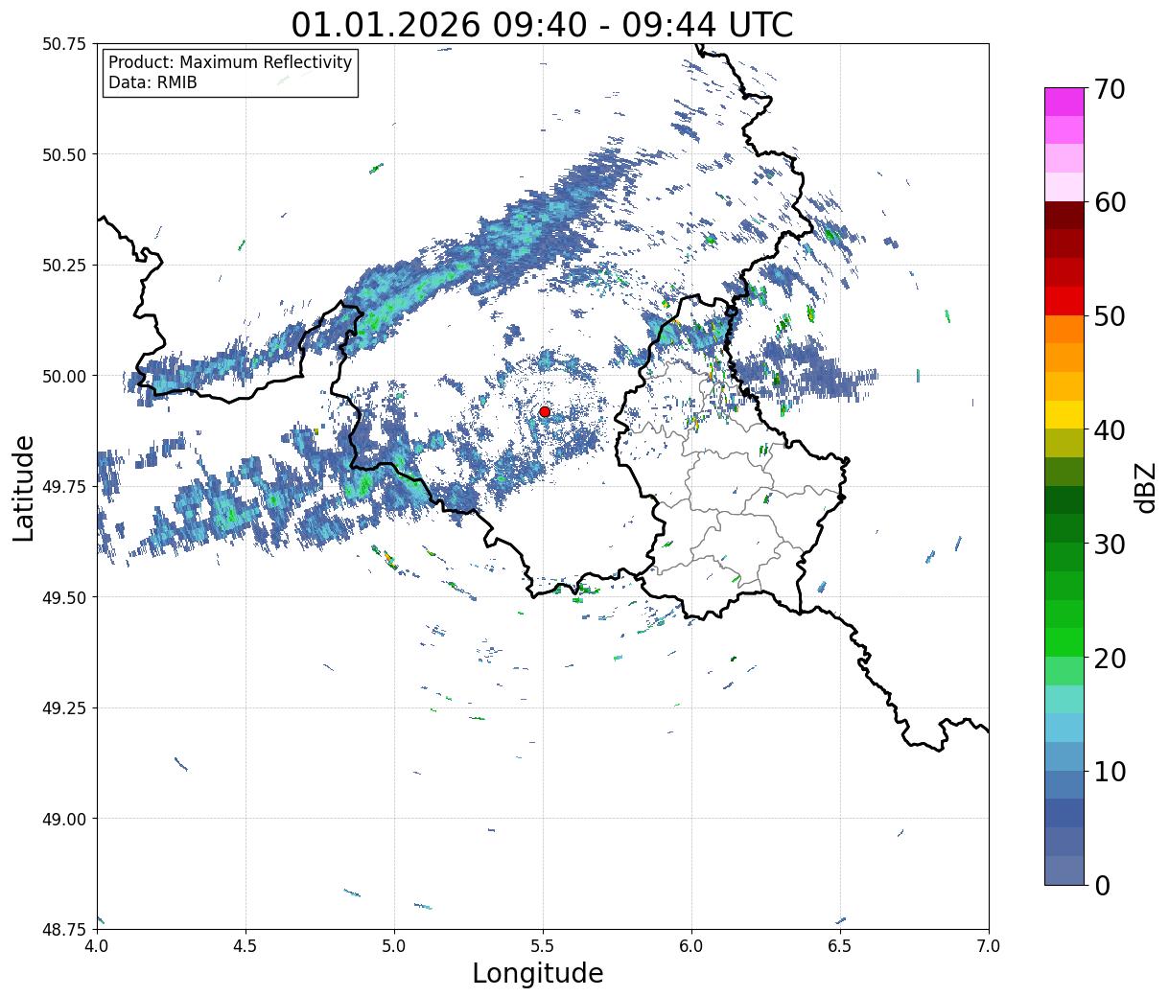Click the longitude tick label 4.0
Image resolution: width=1169 pixels, height=997 pixels.
[97, 946]
